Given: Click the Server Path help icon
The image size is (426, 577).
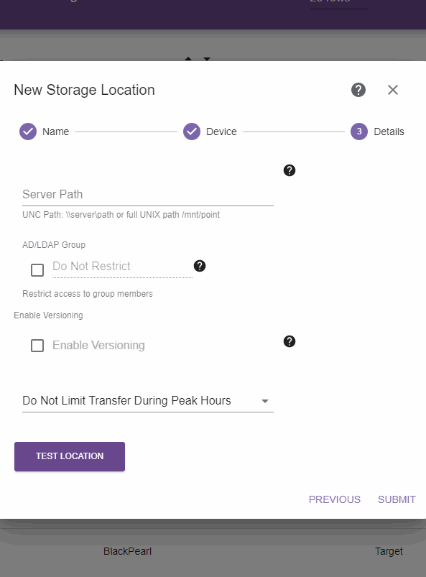Looking at the screenshot, I should click(x=290, y=170).
